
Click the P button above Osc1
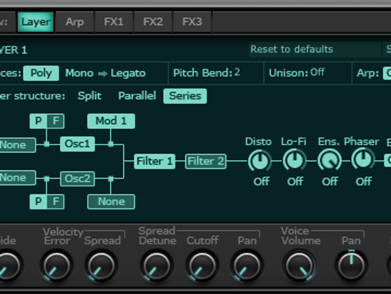(x=38, y=121)
